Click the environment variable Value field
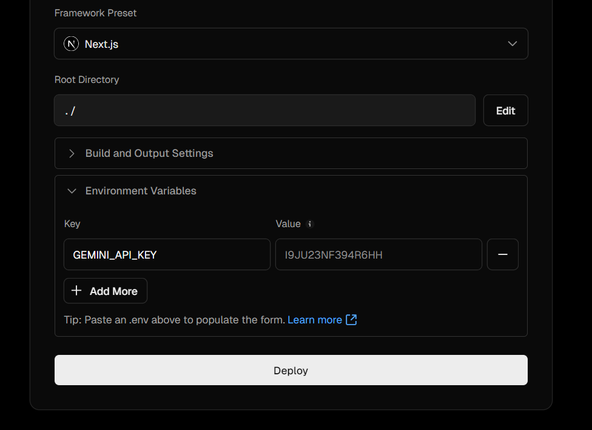 (378, 254)
